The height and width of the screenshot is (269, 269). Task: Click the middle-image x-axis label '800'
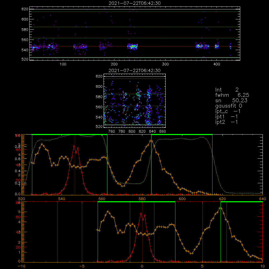132,132
